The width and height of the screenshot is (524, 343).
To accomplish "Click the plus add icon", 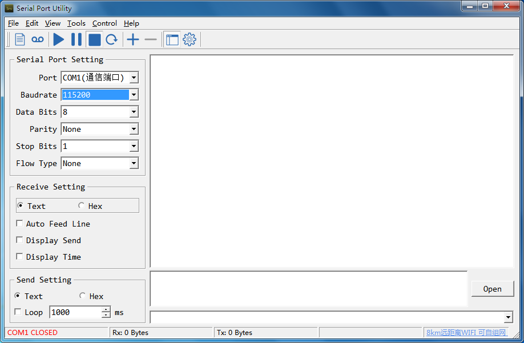I will click(132, 39).
